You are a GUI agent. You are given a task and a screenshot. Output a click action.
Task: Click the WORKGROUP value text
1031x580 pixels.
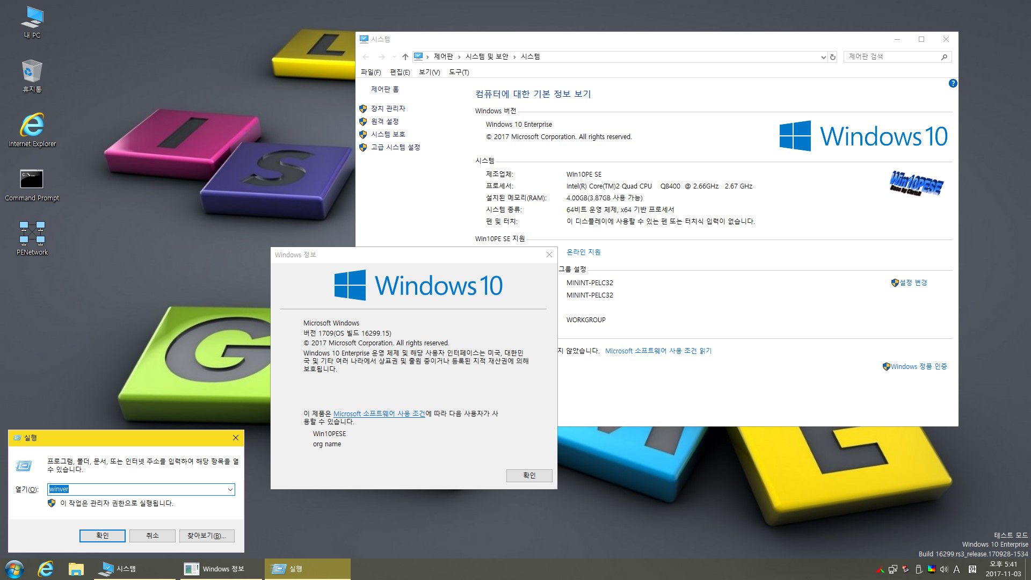click(586, 320)
